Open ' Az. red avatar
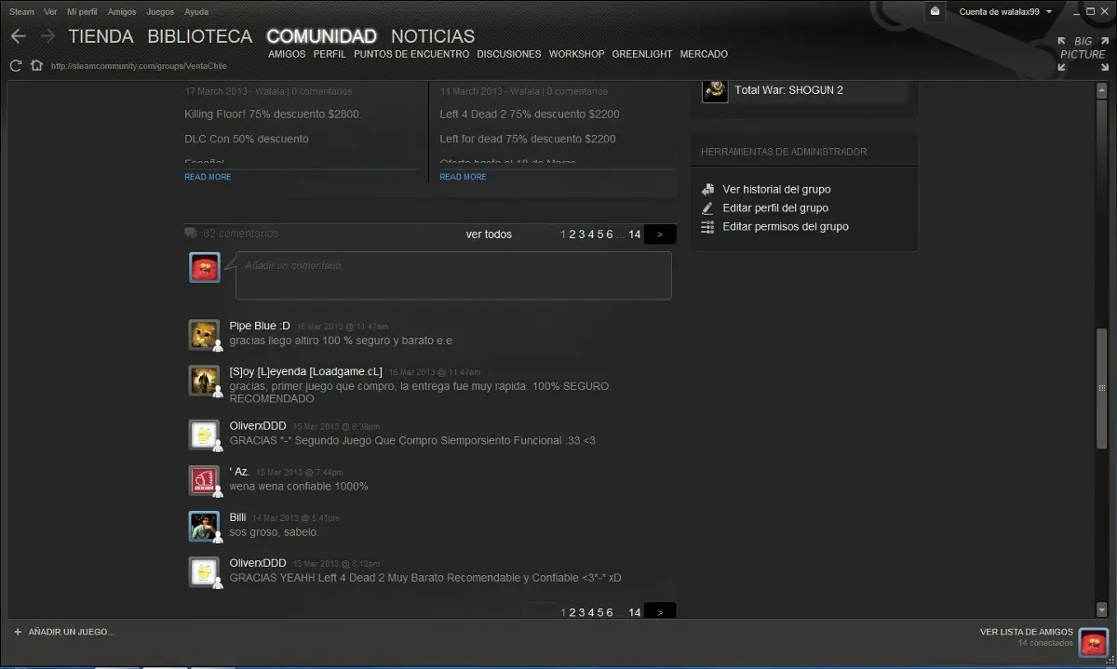 coord(204,479)
